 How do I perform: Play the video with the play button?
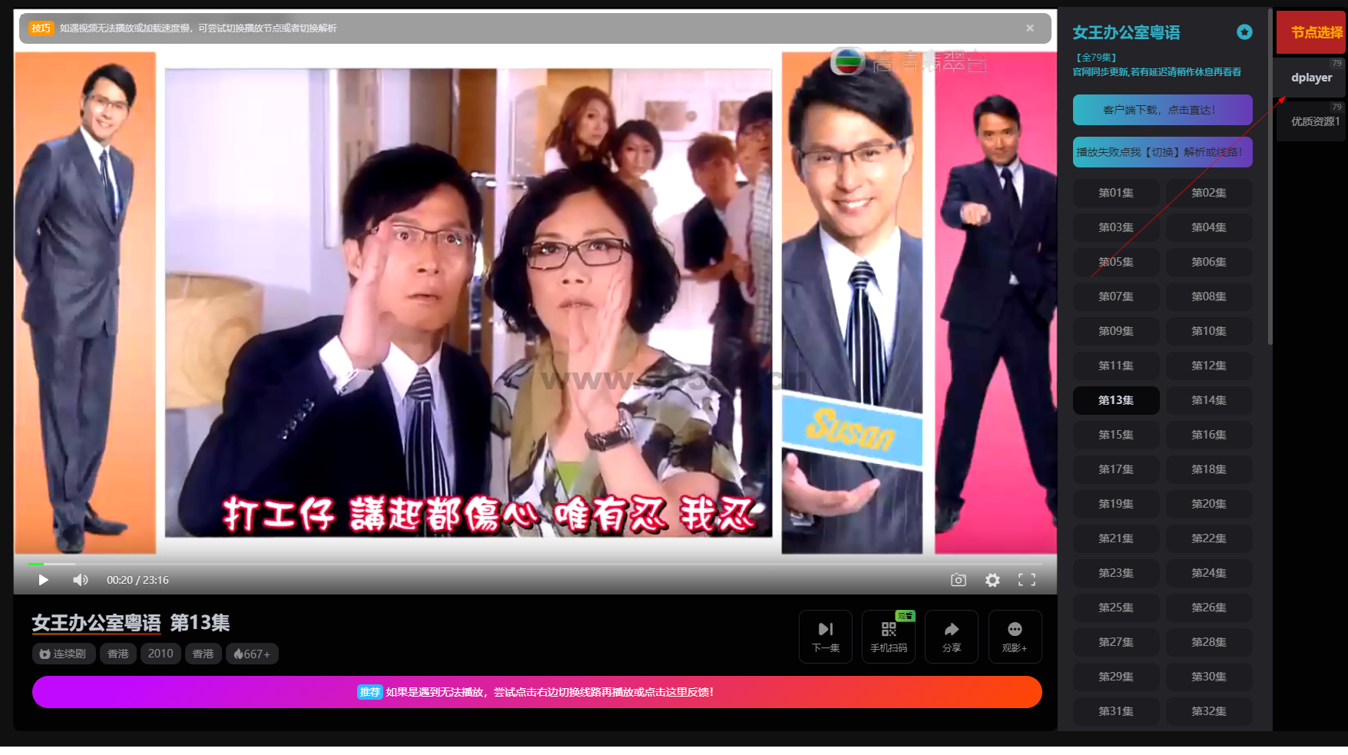pyautogui.click(x=43, y=580)
